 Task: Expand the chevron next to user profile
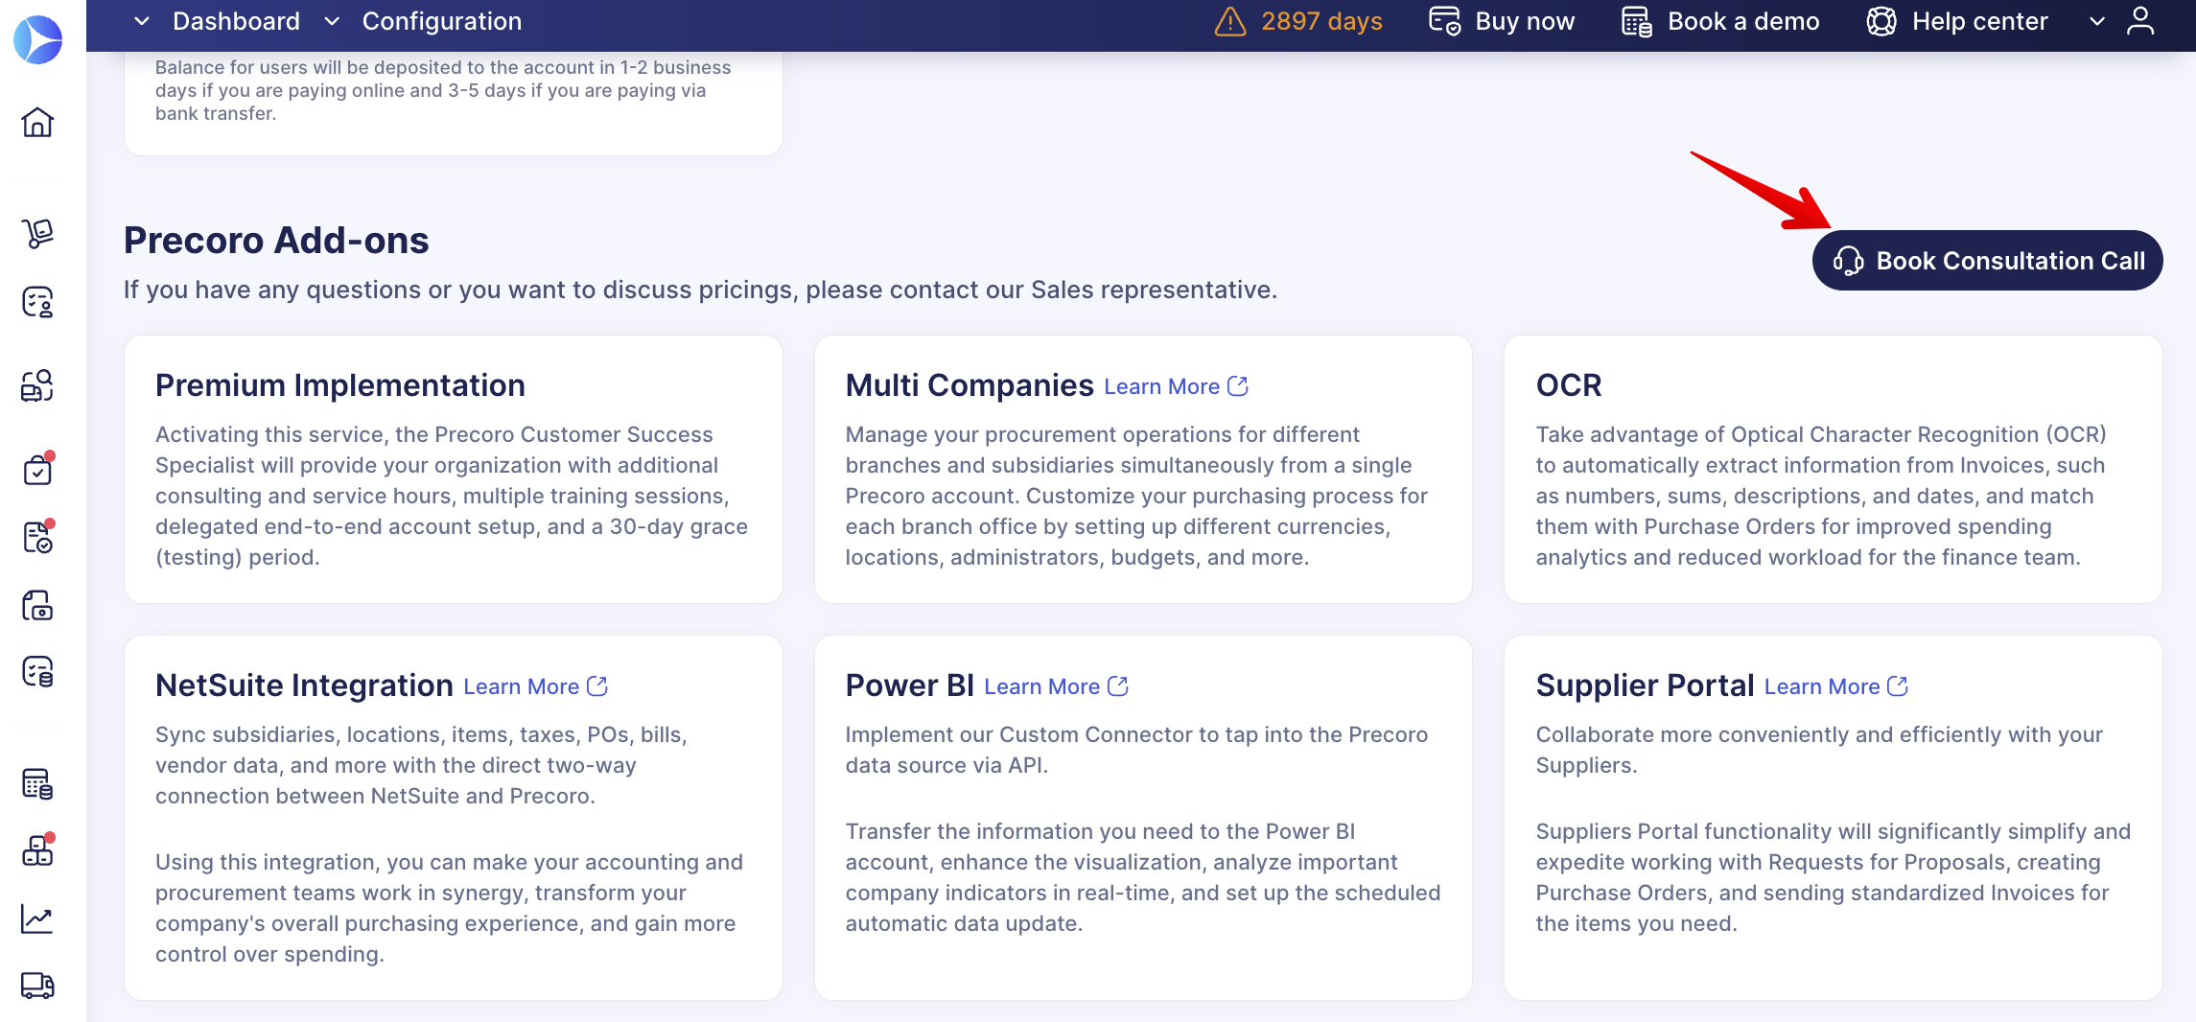(x=2097, y=21)
